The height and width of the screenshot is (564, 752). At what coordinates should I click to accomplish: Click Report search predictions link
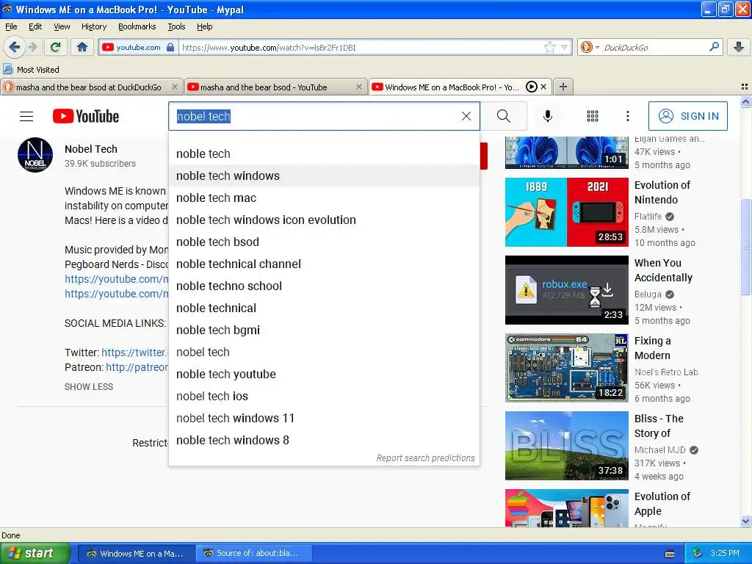click(x=425, y=458)
